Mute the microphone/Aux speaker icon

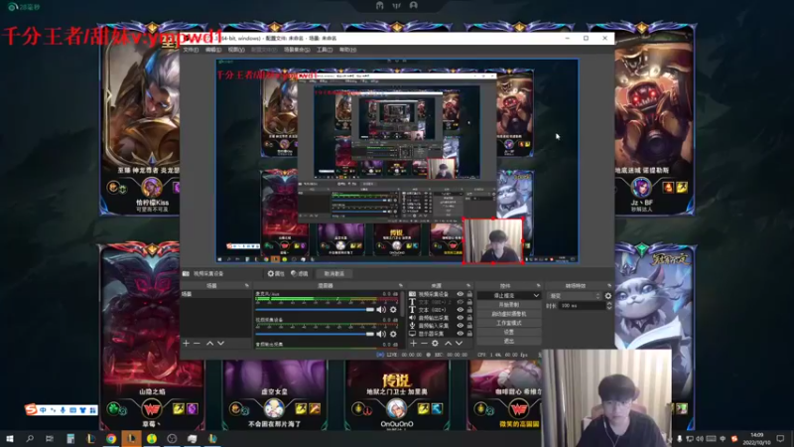pos(381,310)
